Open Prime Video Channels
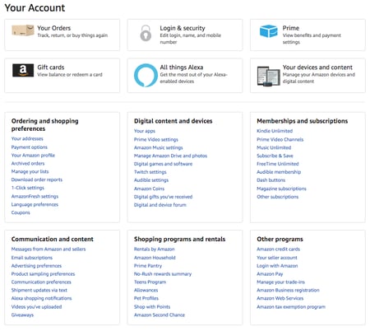This screenshot has height=331, width=370. click(280, 139)
